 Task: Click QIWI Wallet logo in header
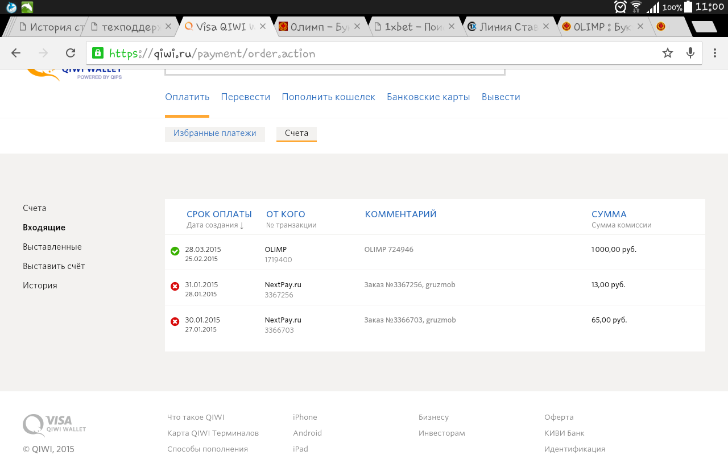[x=75, y=74]
